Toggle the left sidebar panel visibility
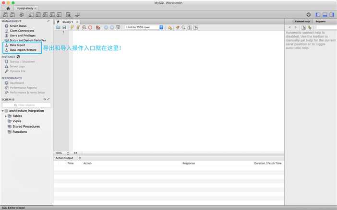Screen dimensions: 337x210 coord(318,14)
